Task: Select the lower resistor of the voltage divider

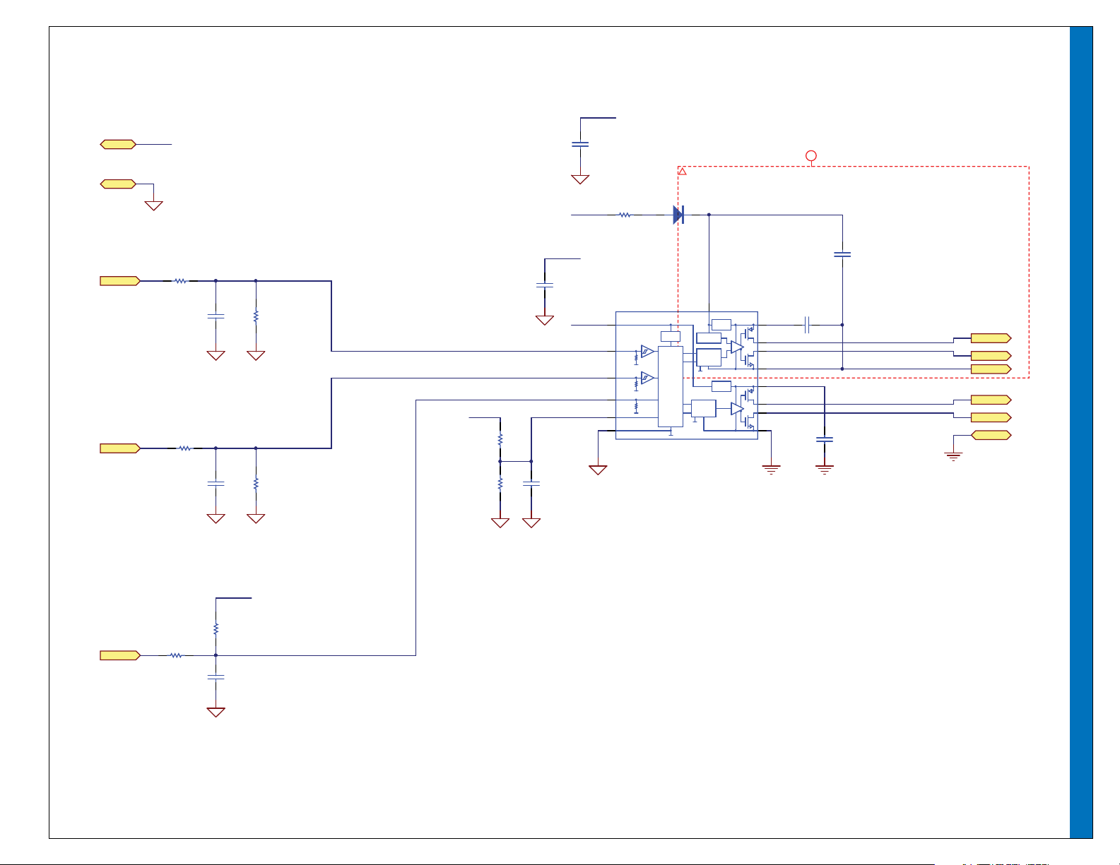Action: [500, 484]
